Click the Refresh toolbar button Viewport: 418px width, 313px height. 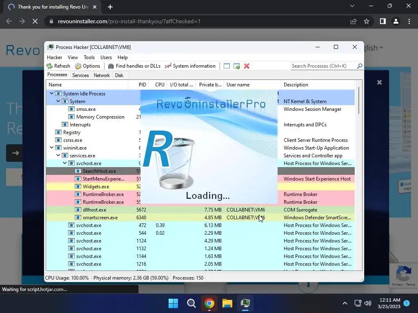[58, 66]
